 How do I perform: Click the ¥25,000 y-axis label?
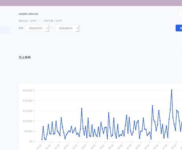click(x=28, y=90)
